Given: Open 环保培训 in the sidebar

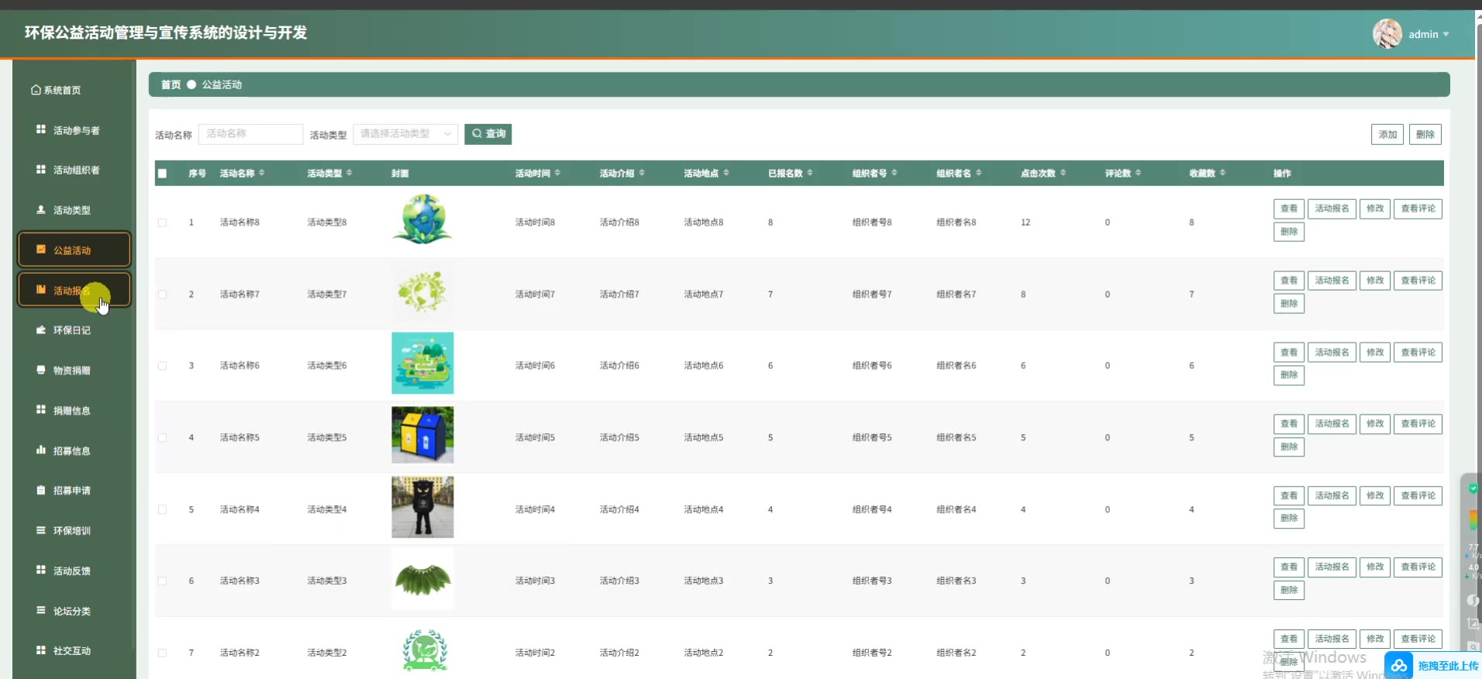Looking at the screenshot, I should 72,530.
